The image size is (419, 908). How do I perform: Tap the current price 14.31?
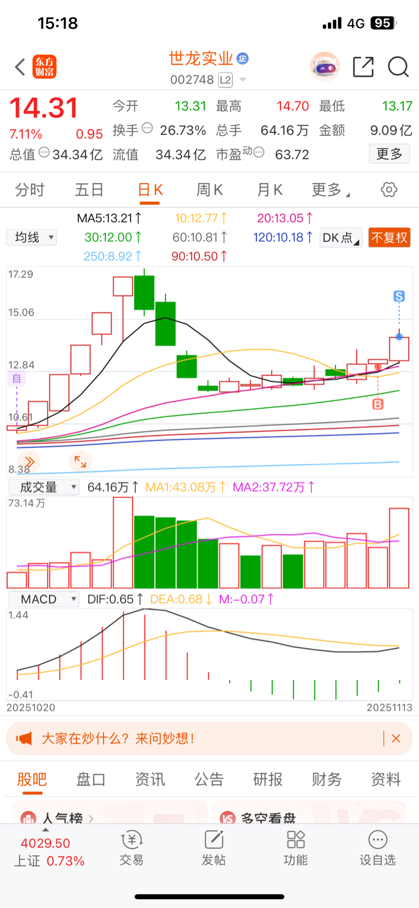pyautogui.click(x=44, y=108)
